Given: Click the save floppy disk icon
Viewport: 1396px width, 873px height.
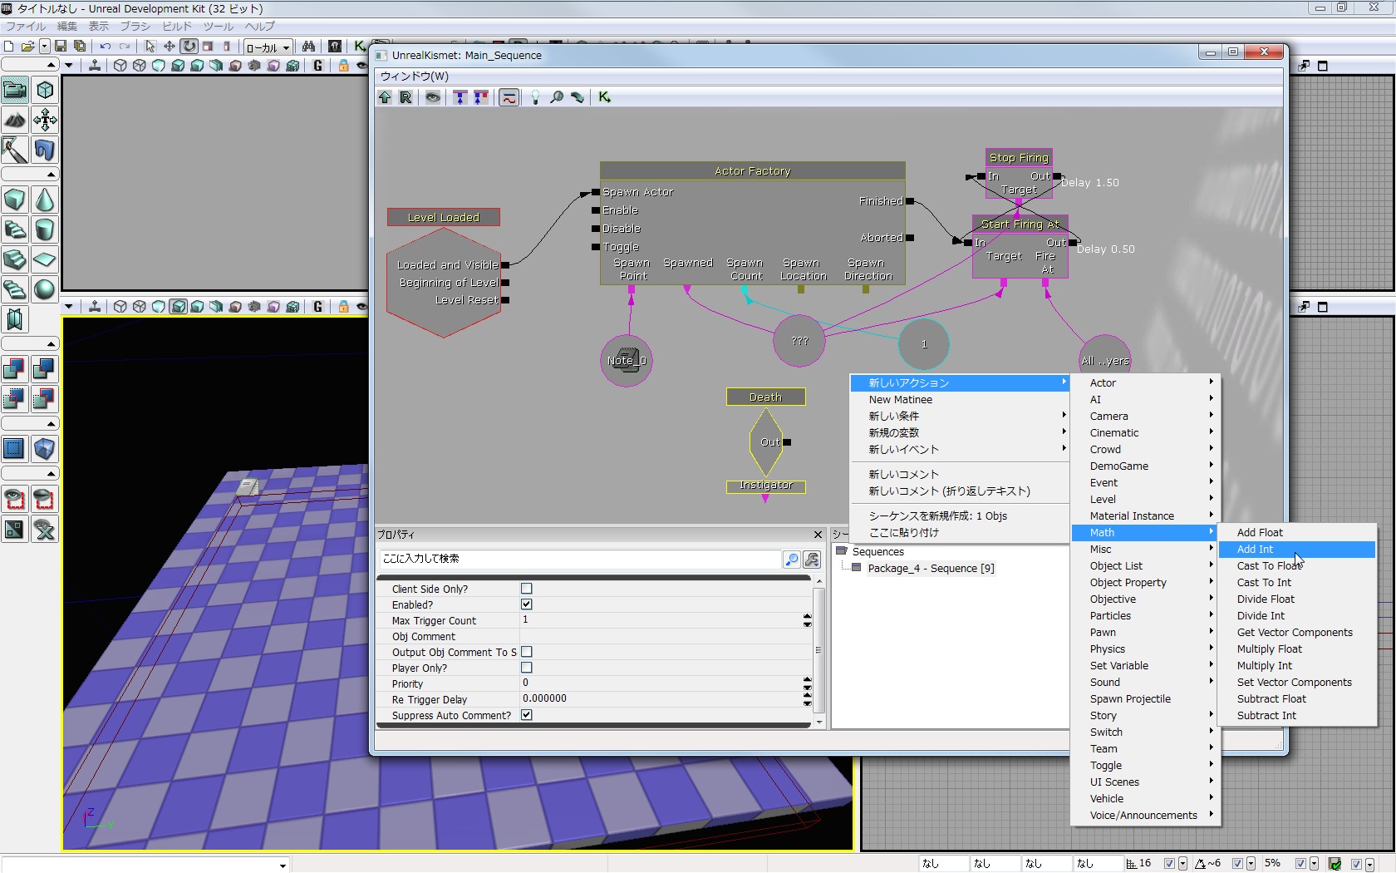Looking at the screenshot, I should (x=61, y=47).
